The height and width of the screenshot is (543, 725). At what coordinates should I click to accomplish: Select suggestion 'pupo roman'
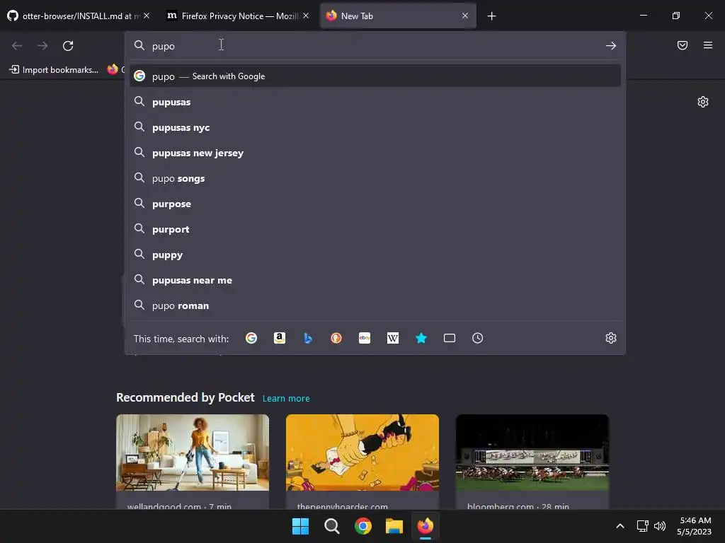(375, 305)
